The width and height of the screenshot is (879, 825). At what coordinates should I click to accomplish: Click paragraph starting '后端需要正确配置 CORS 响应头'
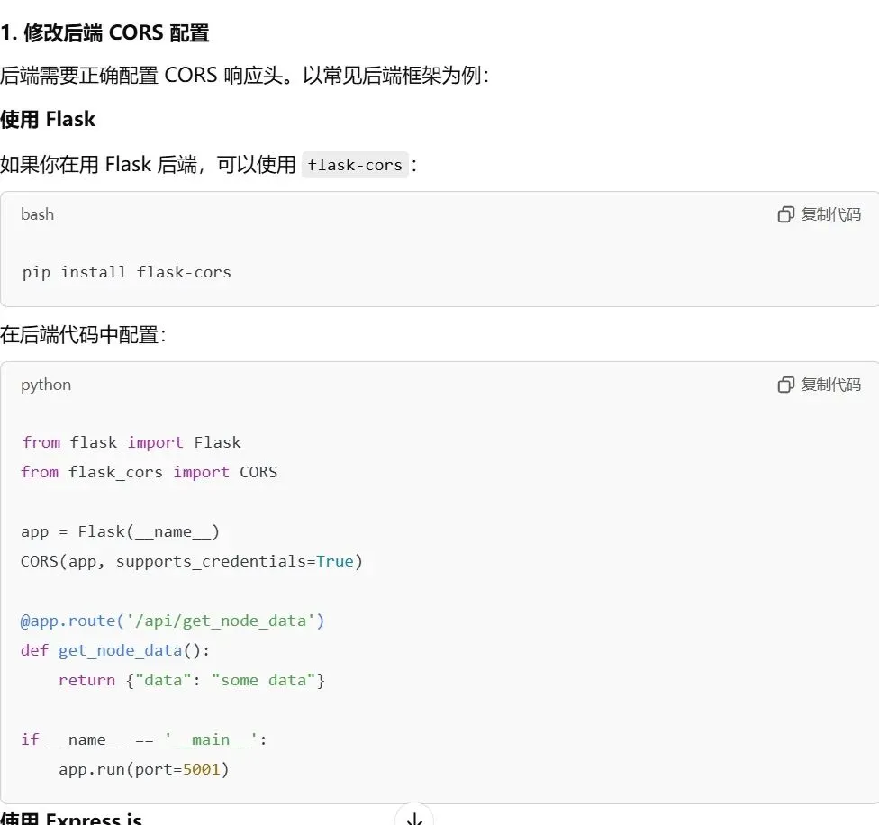point(245,75)
